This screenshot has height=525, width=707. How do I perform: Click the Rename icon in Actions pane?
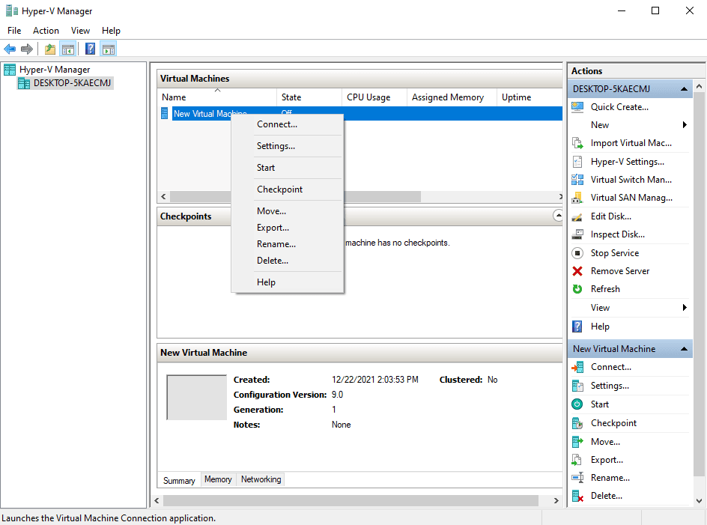point(577,478)
